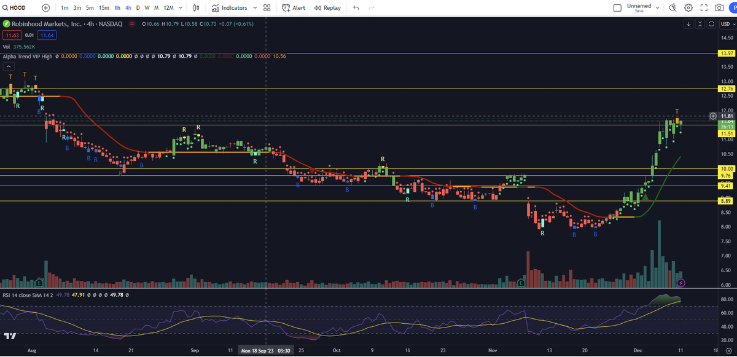Click the green Robinhood logo in legend

click(x=6, y=24)
